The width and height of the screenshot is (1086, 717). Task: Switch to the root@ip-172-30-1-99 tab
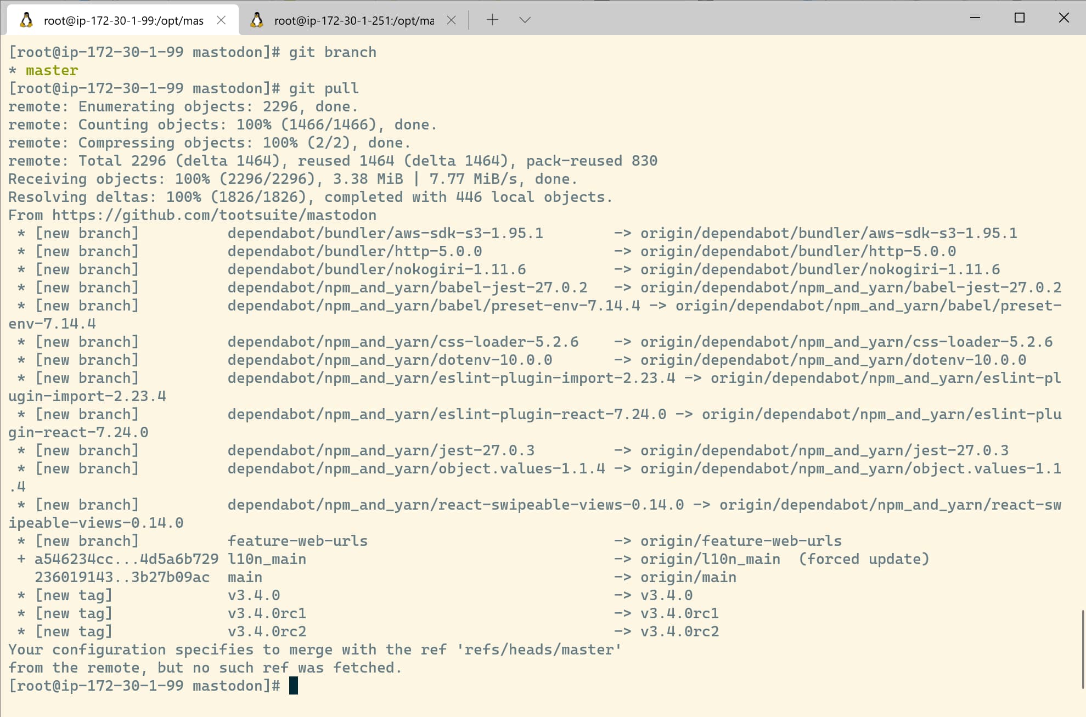pos(123,20)
